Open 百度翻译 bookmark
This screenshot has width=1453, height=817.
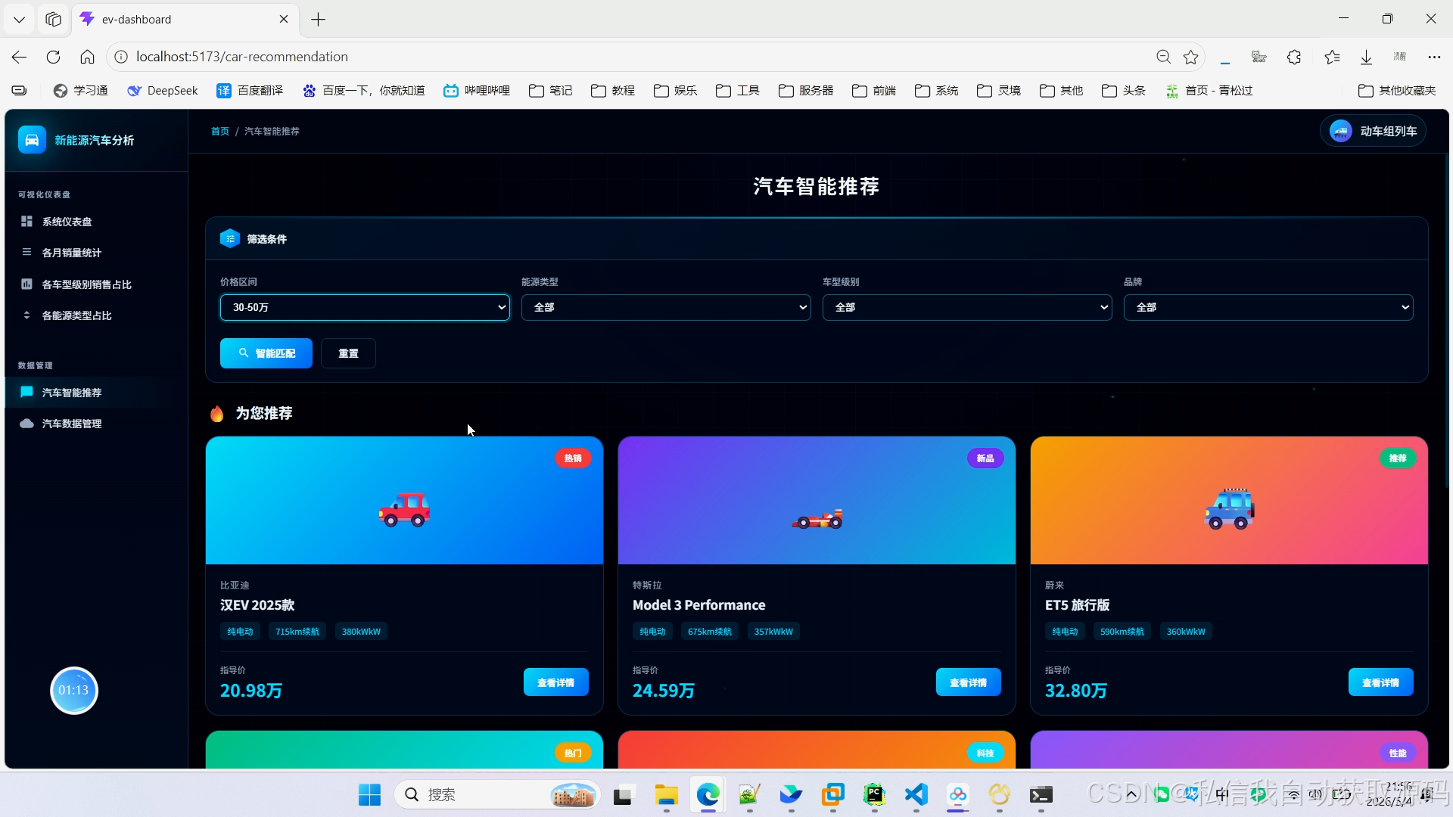(250, 91)
